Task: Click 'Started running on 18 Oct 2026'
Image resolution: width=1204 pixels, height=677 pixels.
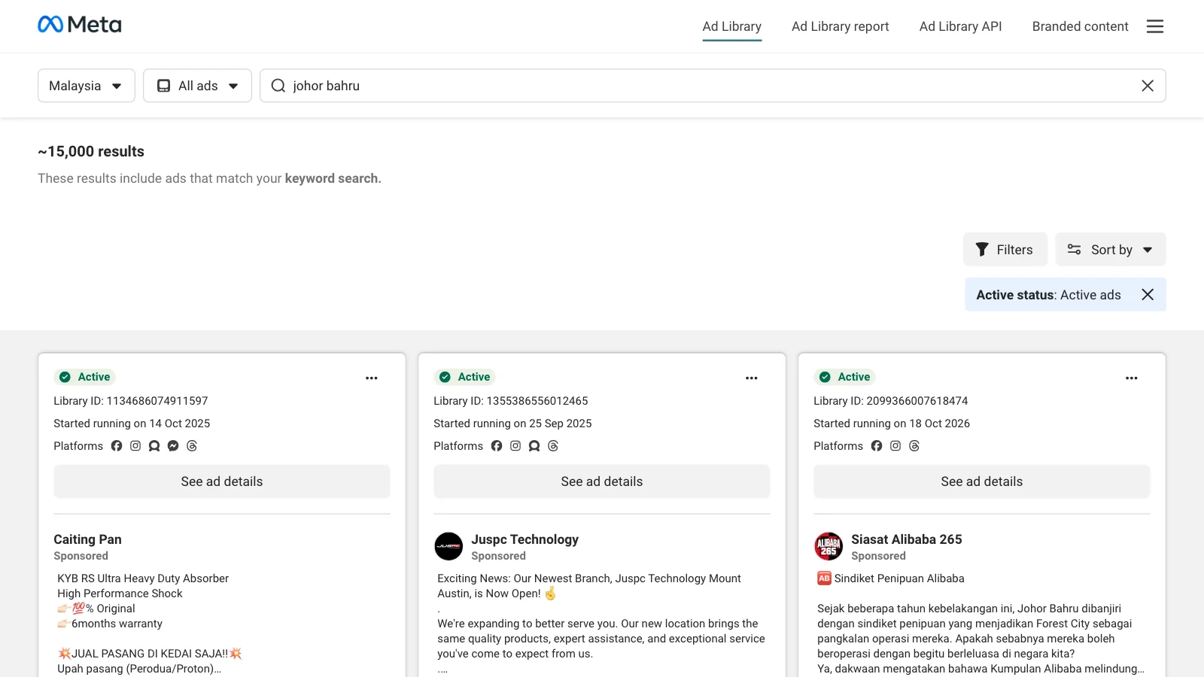Action: pyautogui.click(x=892, y=424)
